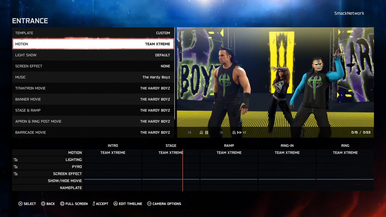The width and height of the screenshot is (386, 217).
Task: Open the Barricade Movie setting
Action: [93, 132]
